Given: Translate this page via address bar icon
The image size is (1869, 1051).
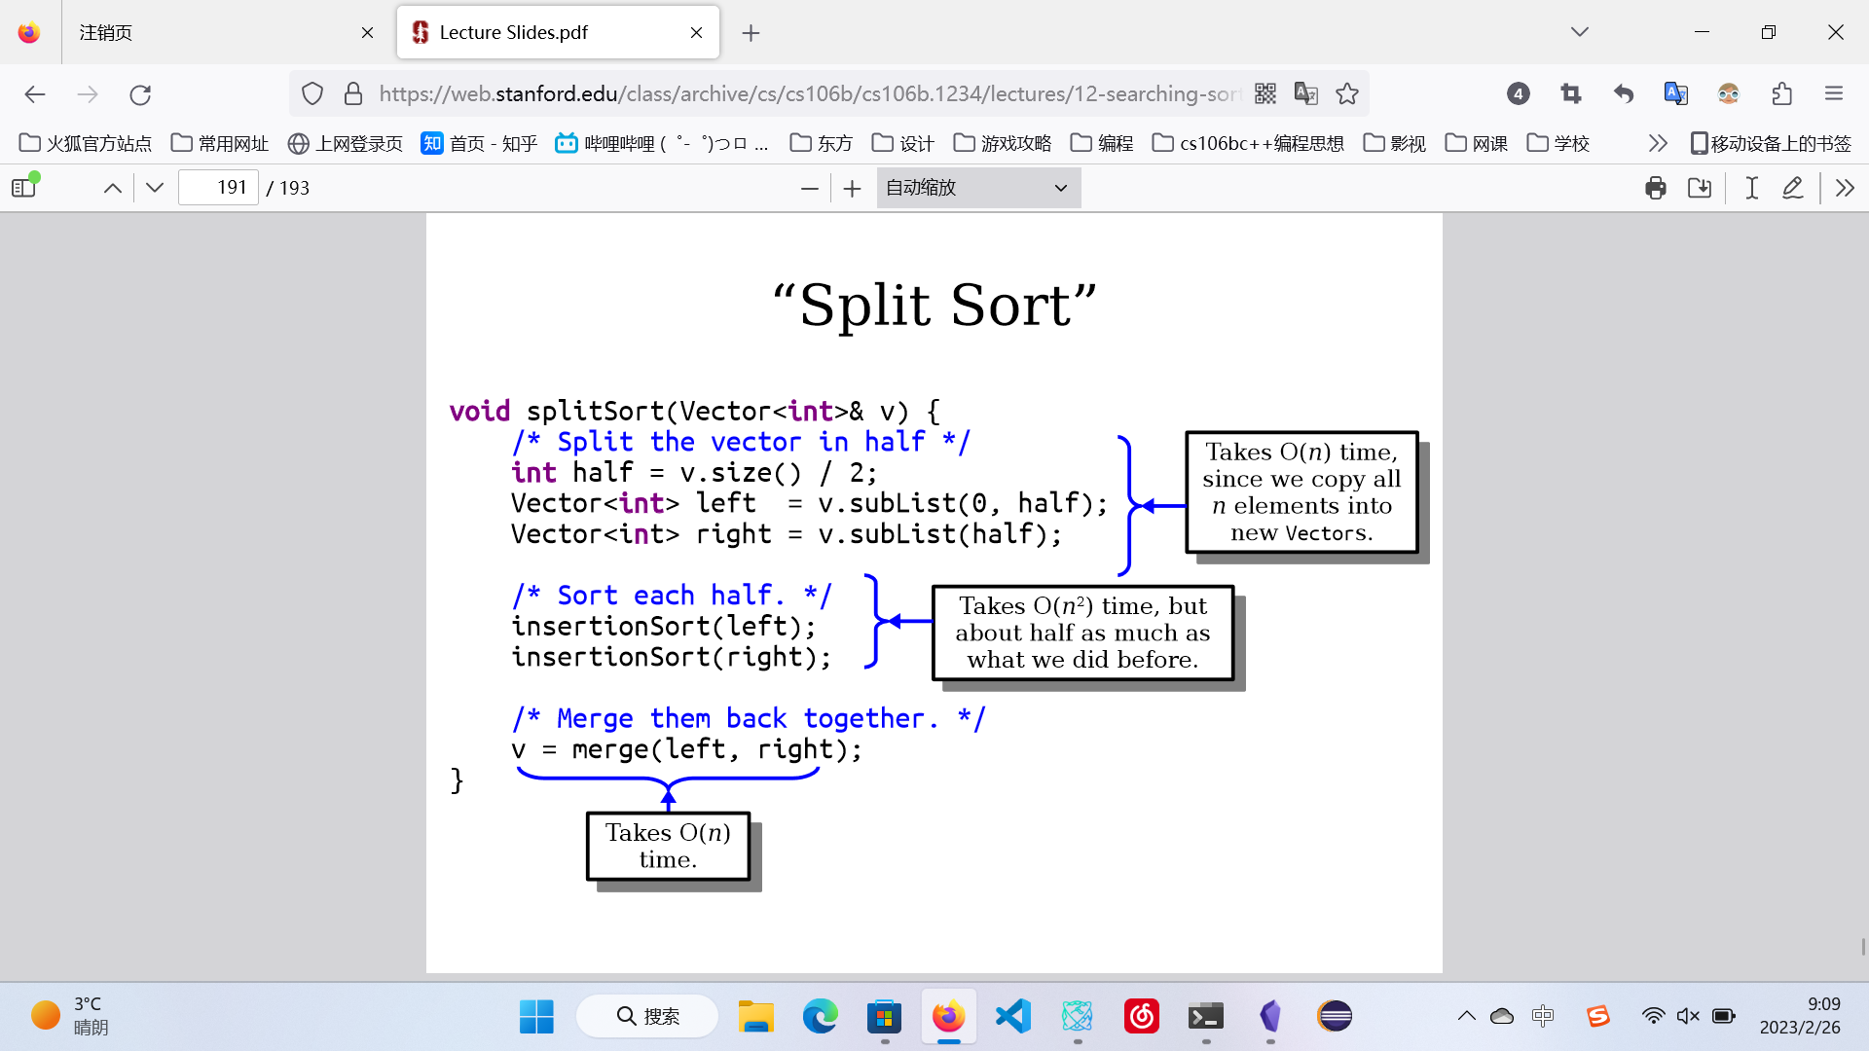Looking at the screenshot, I should tap(1306, 93).
